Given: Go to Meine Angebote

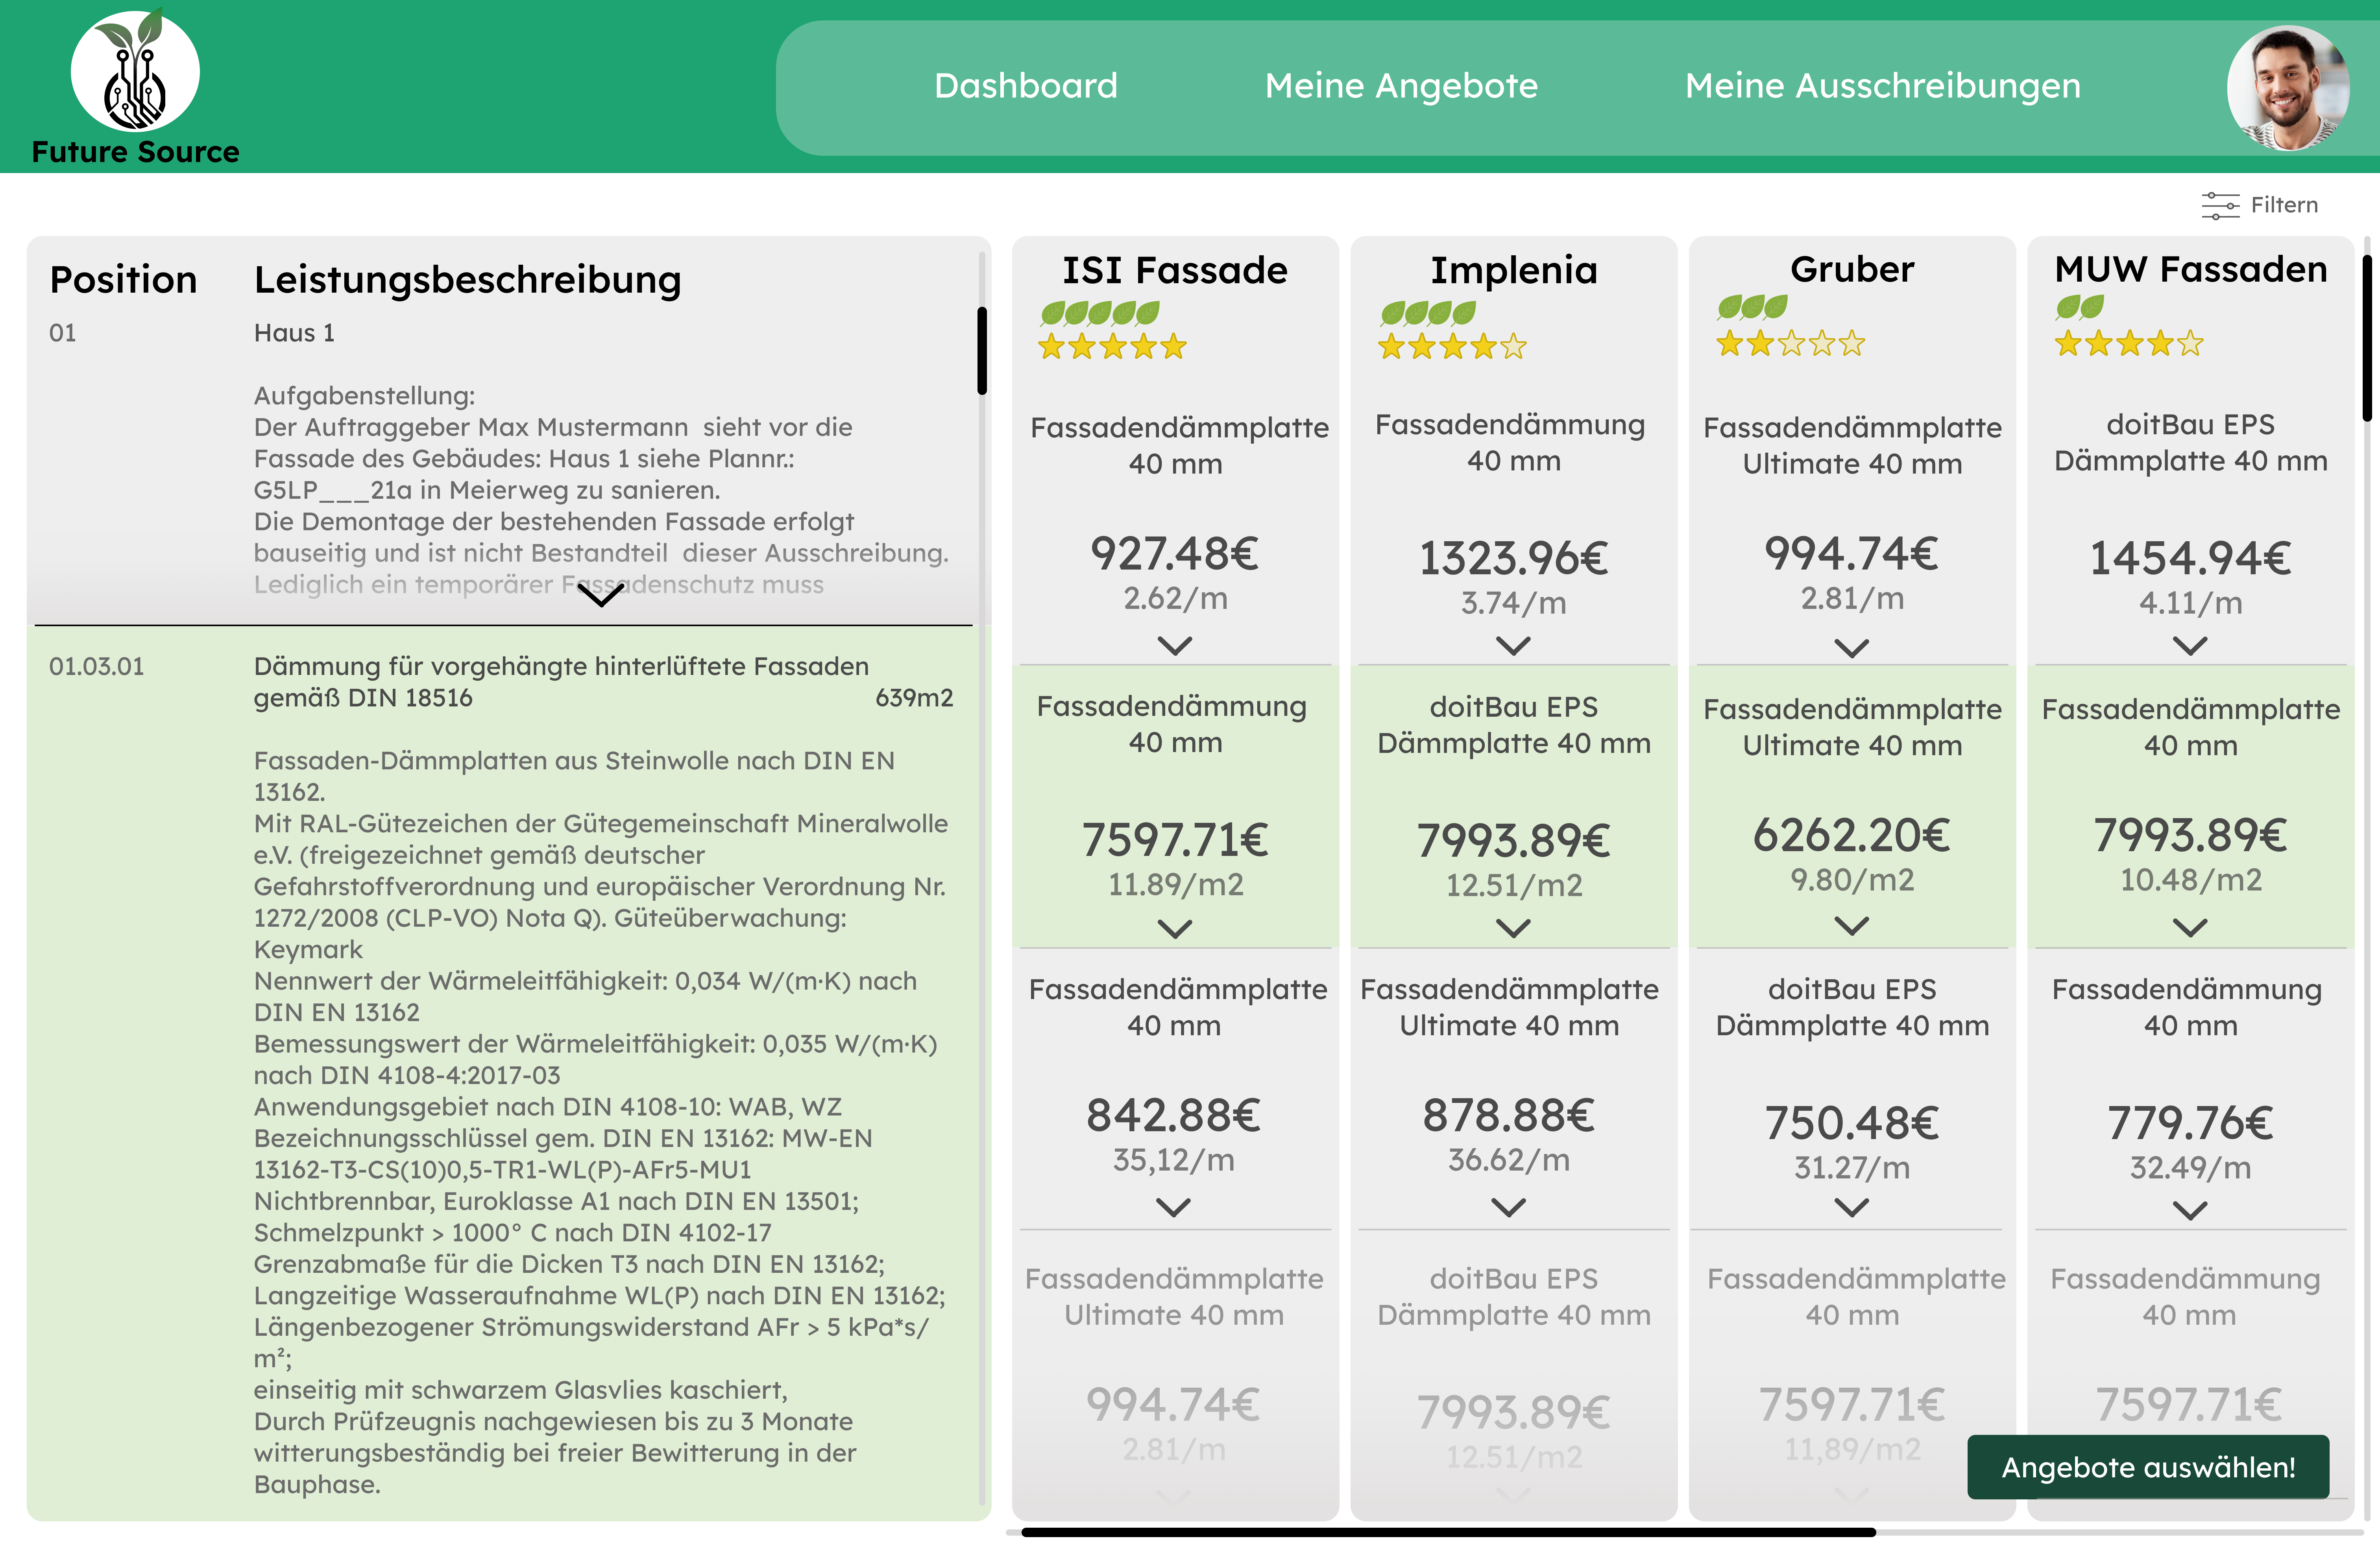Looking at the screenshot, I should click(1401, 86).
